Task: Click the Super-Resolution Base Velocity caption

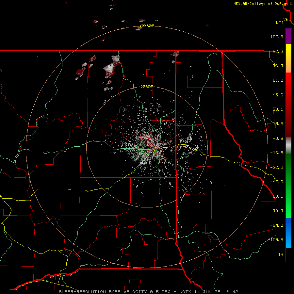Action: [x=149, y=292]
